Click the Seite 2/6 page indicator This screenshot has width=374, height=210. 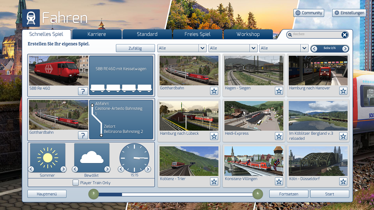[330, 48]
